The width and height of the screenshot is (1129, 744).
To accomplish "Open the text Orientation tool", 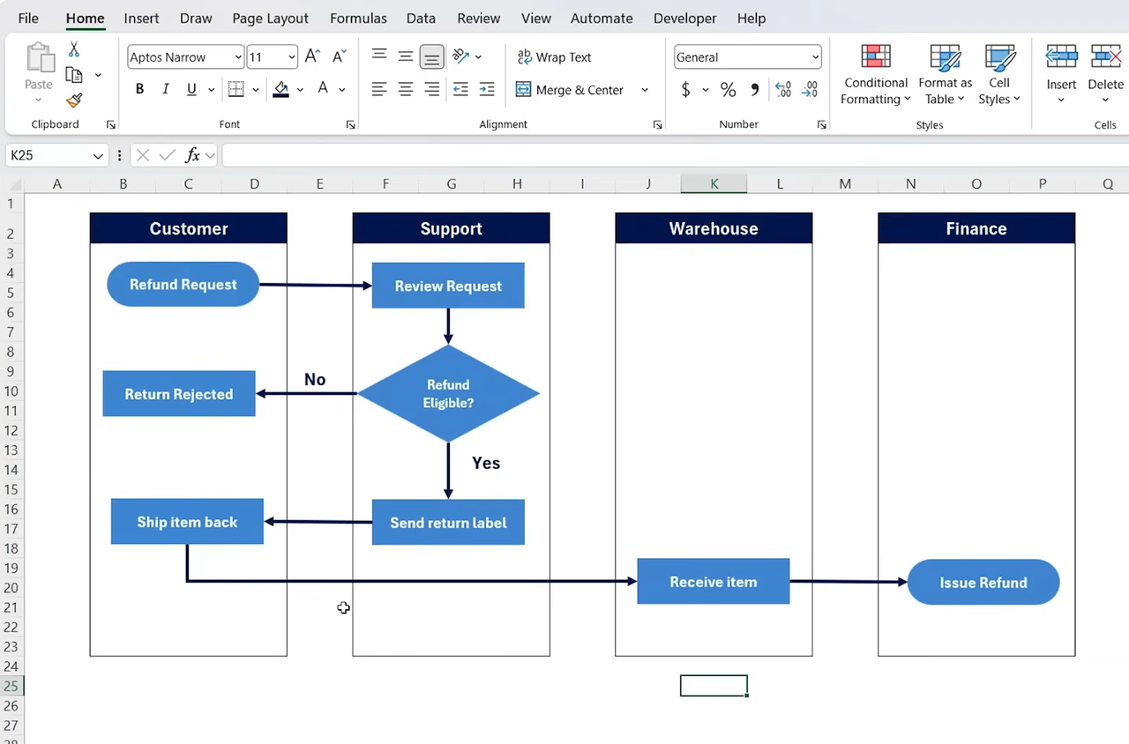I will tap(461, 56).
